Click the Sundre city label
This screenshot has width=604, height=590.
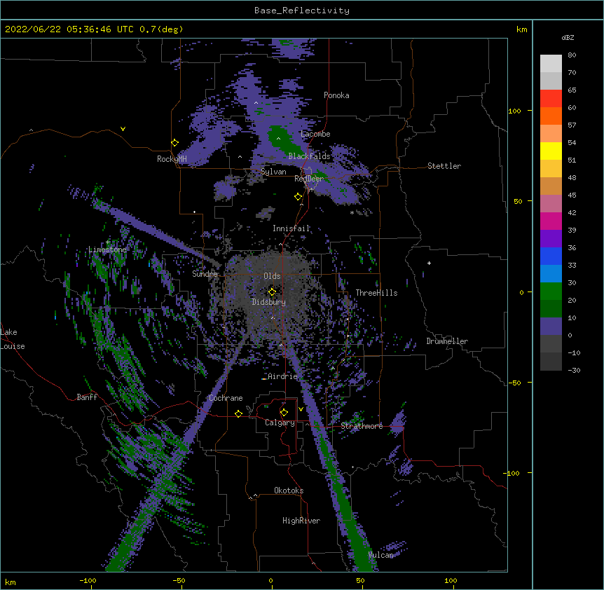pyautogui.click(x=205, y=274)
